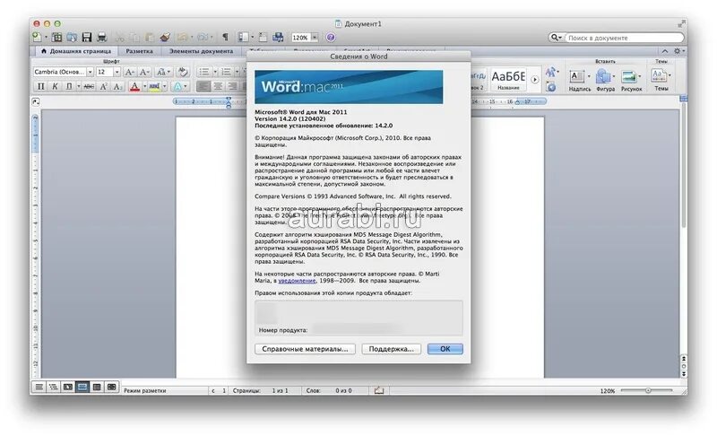Toggle superscript A² formatting
717x436 pixels.
click(103, 86)
